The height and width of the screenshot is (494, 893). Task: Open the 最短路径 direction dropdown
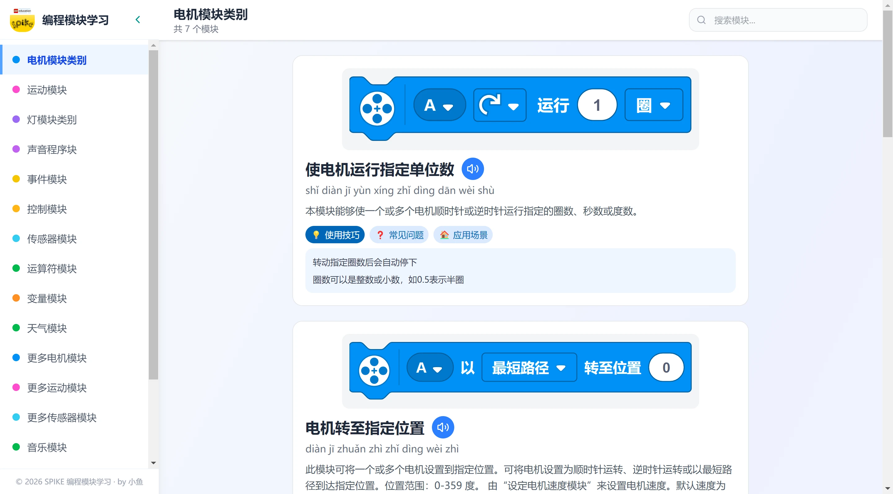coord(528,367)
